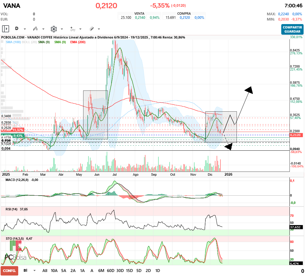Select the 10A time range
308x277 pixels.
tap(54, 271)
